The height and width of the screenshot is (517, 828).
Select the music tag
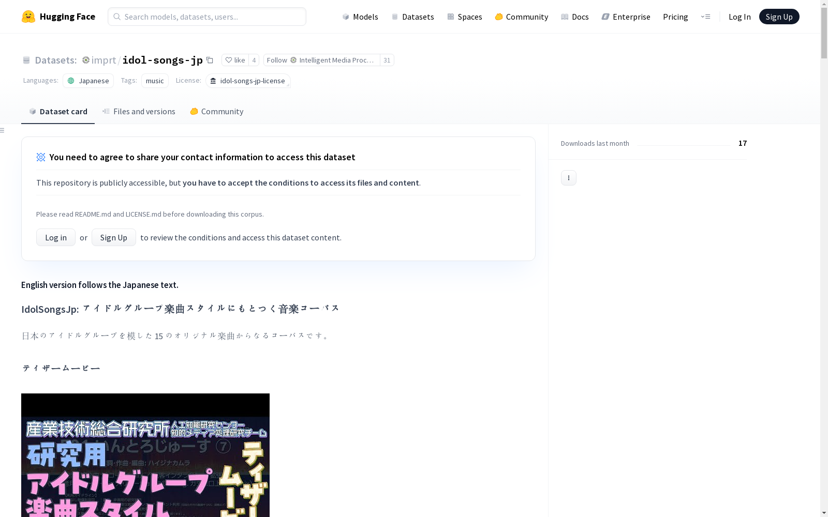click(x=155, y=81)
